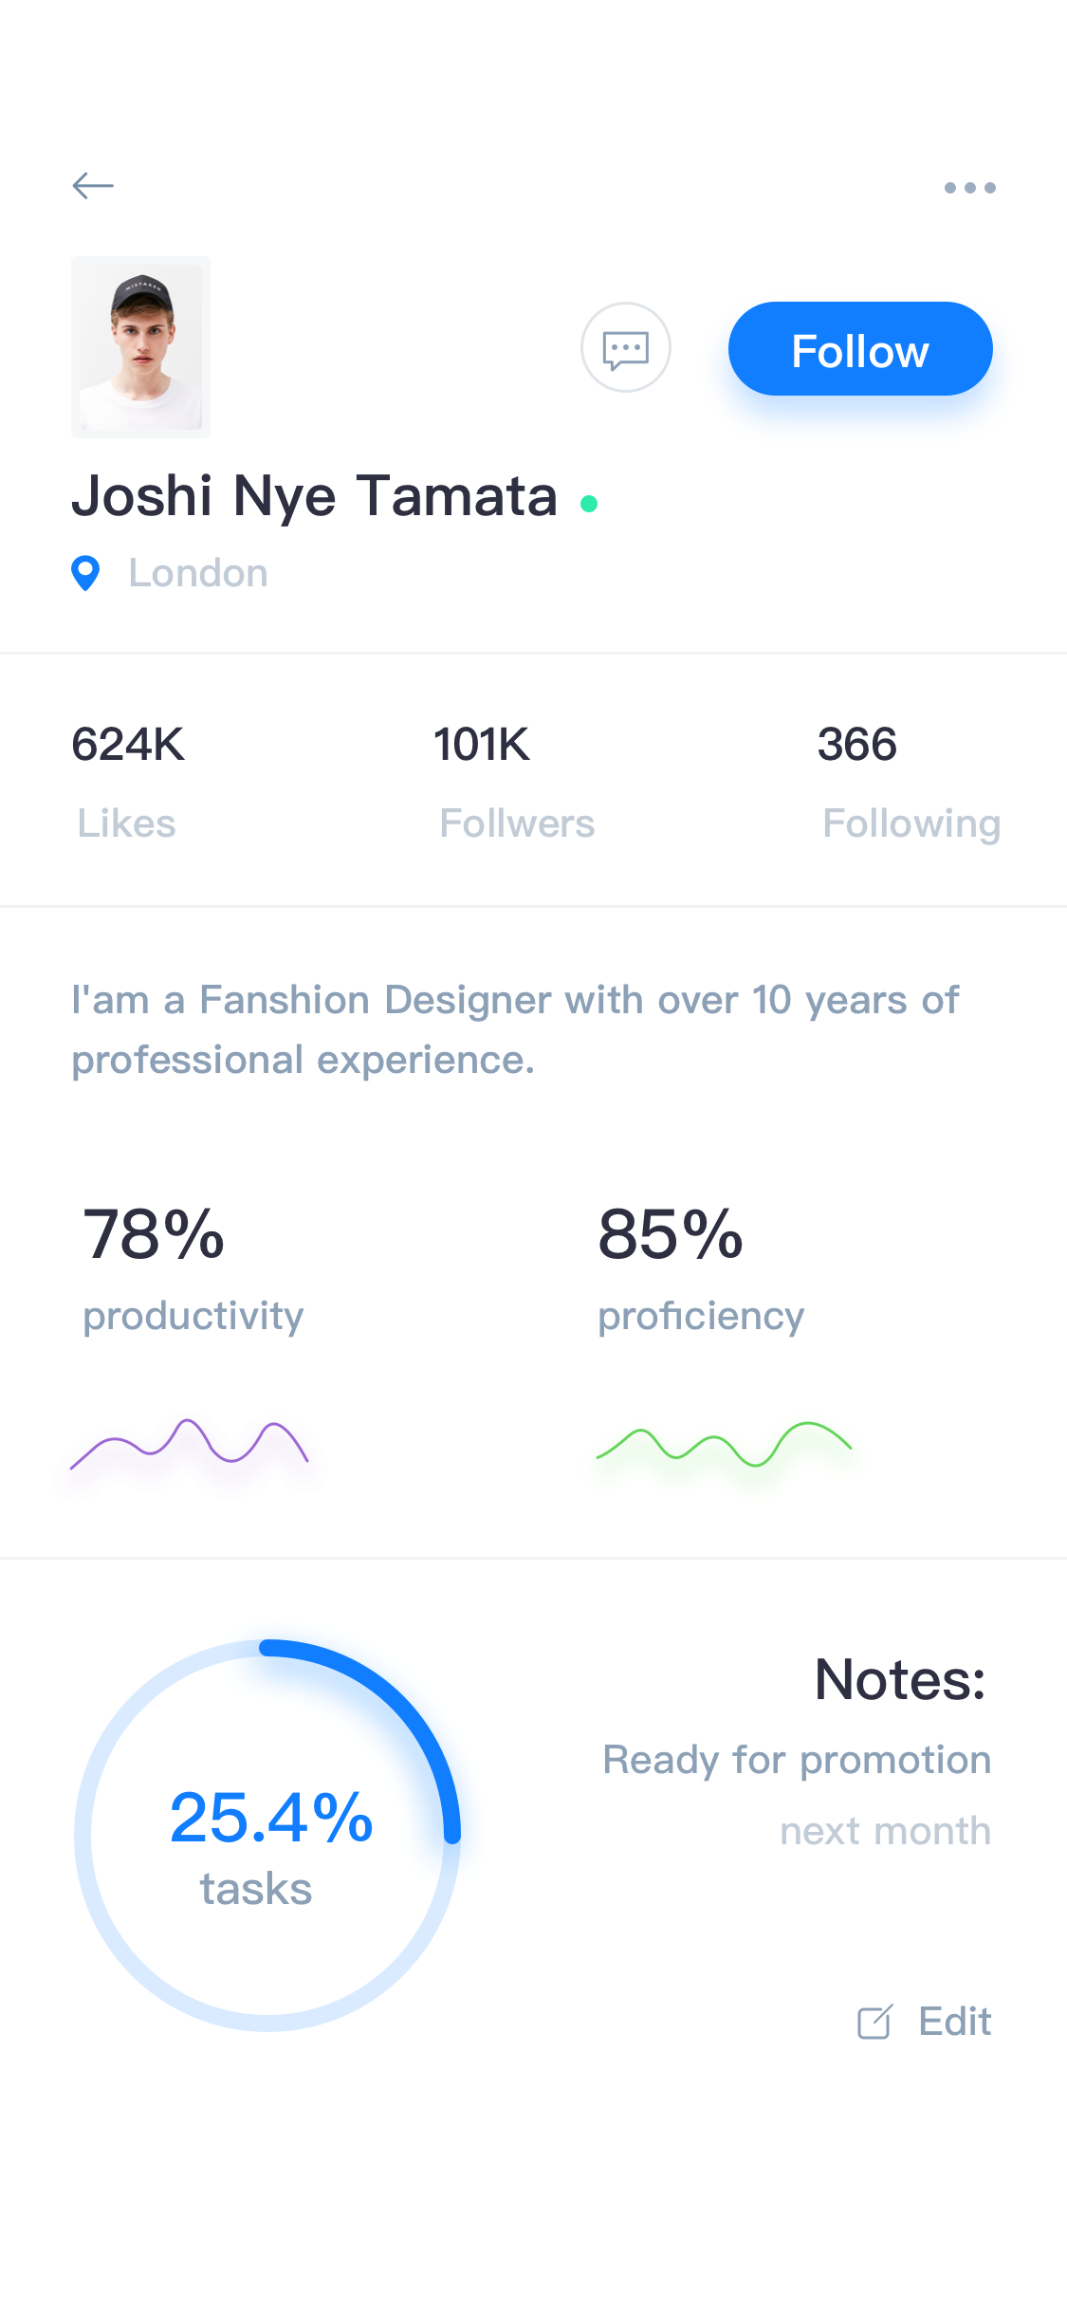Image resolution: width=1067 pixels, height=2311 pixels.
Task: Tap the 85% proficiency figure
Action: (671, 1234)
